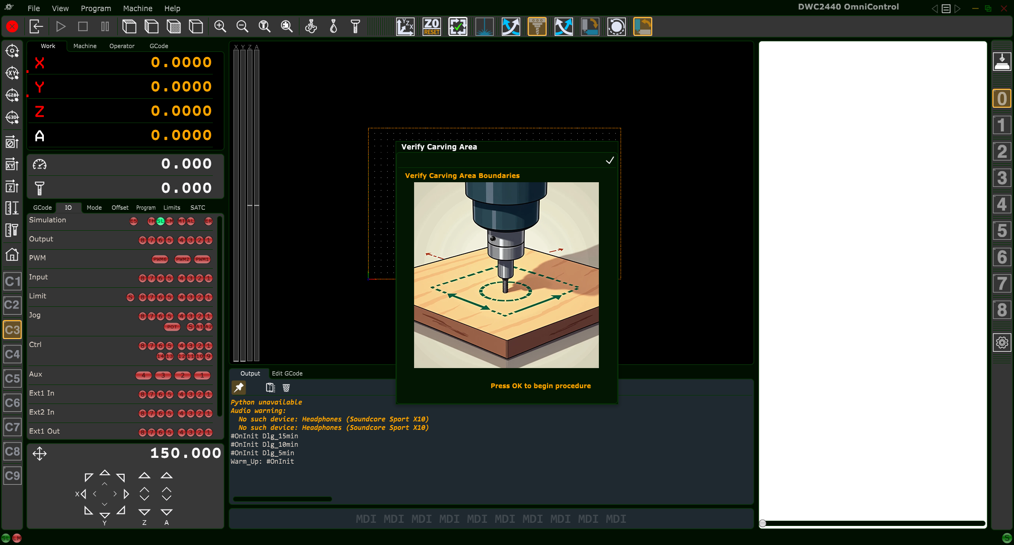Open the Program menu
The width and height of the screenshot is (1014, 545).
pos(96,8)
